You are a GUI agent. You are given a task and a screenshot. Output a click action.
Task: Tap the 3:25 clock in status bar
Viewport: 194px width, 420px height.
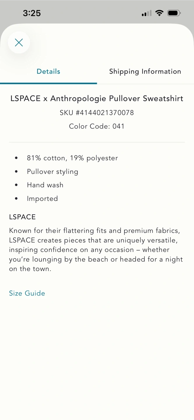(32, 13)
